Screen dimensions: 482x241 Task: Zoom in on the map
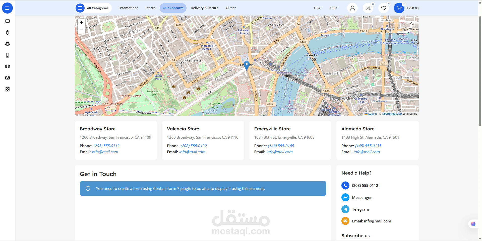pos(81,22)
